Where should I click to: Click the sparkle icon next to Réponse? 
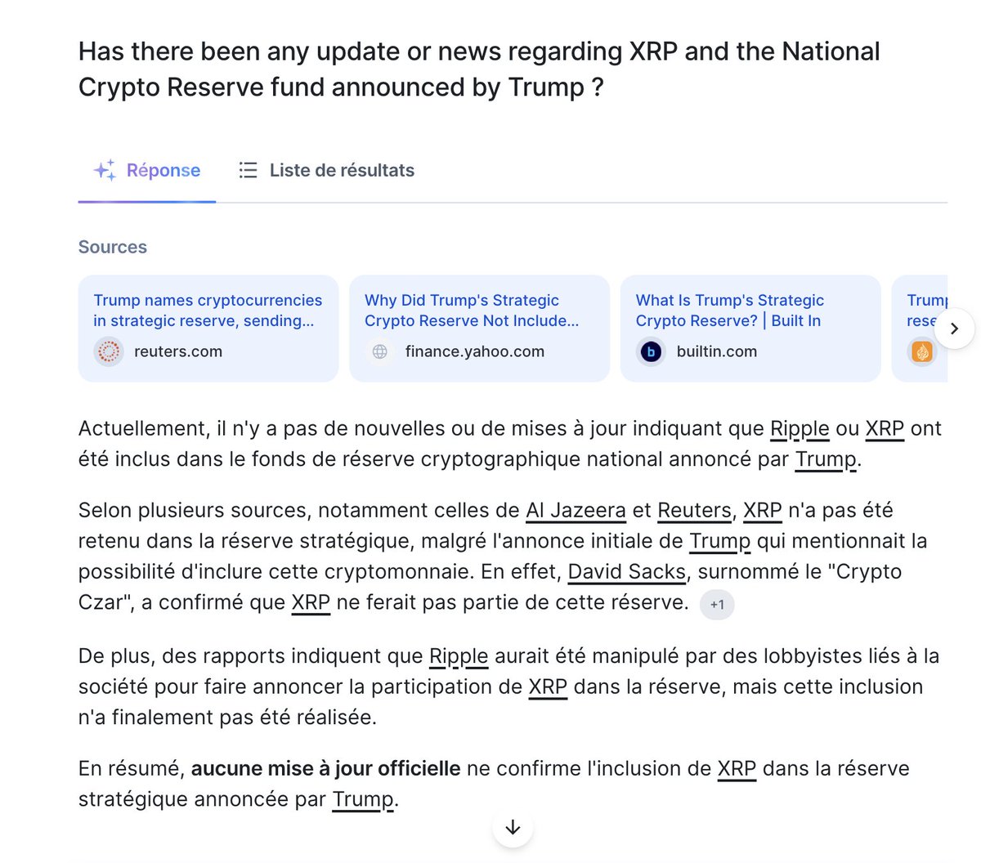click(x=105, y=170)
